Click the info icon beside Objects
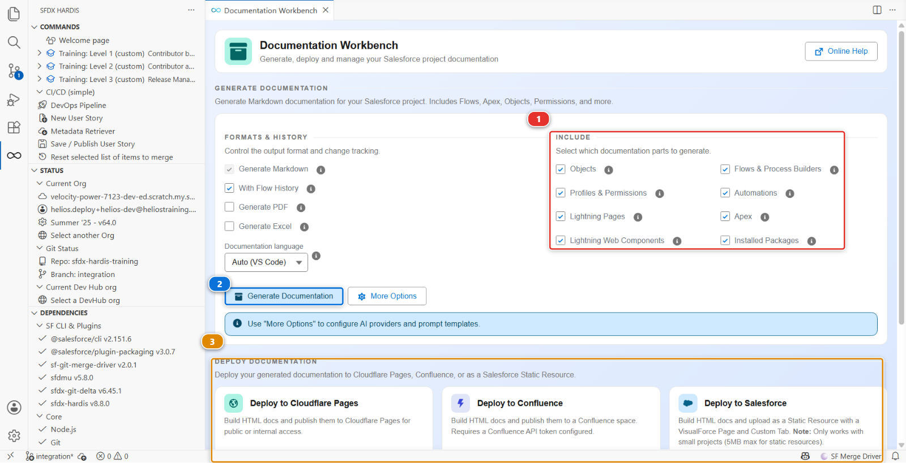The width and height of the screenshot is (906, 463). click(x=609, y=170)
